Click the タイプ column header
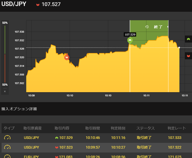Screen dimensions: 192x158 click(9, 128)
